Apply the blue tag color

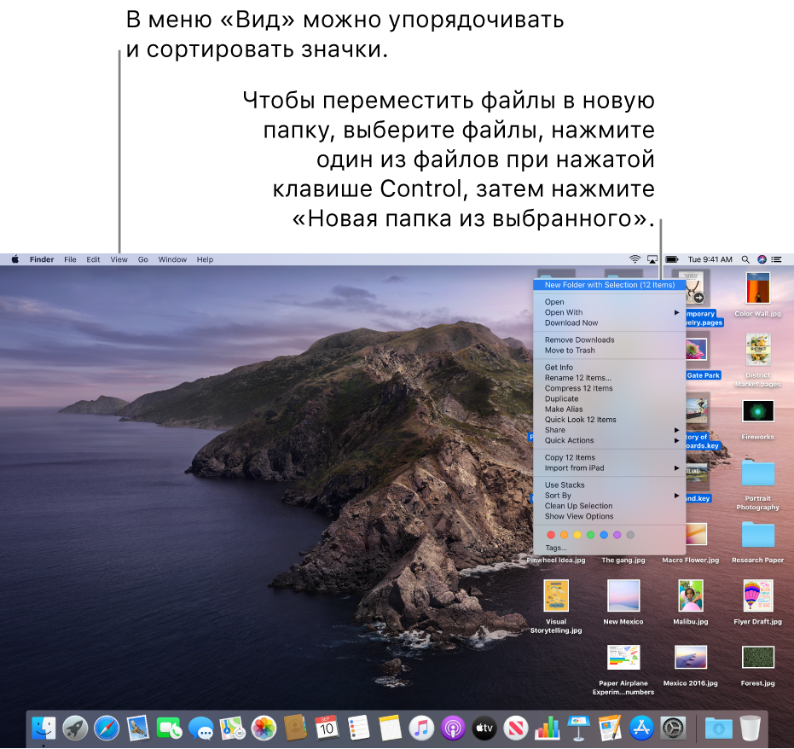pyautogui.click(x=604, y=535)
